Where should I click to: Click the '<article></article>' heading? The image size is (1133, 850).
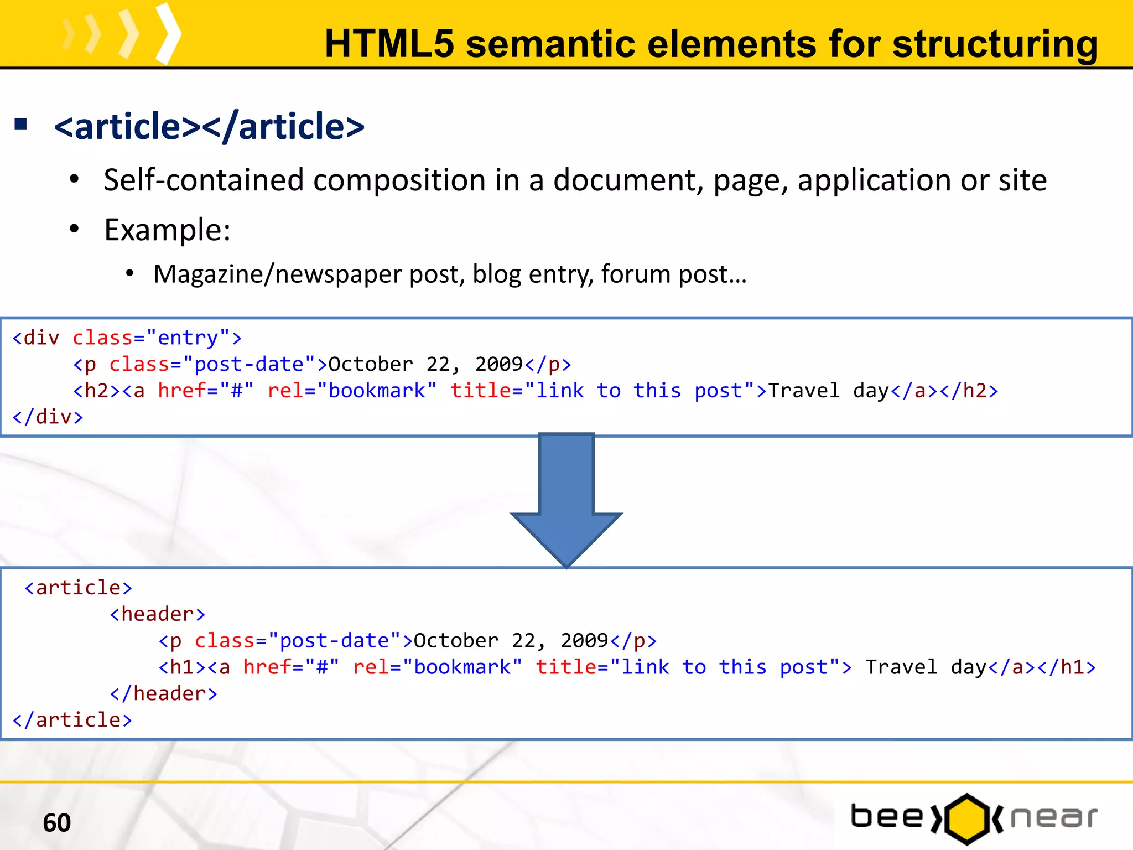(x=210, y=126)
